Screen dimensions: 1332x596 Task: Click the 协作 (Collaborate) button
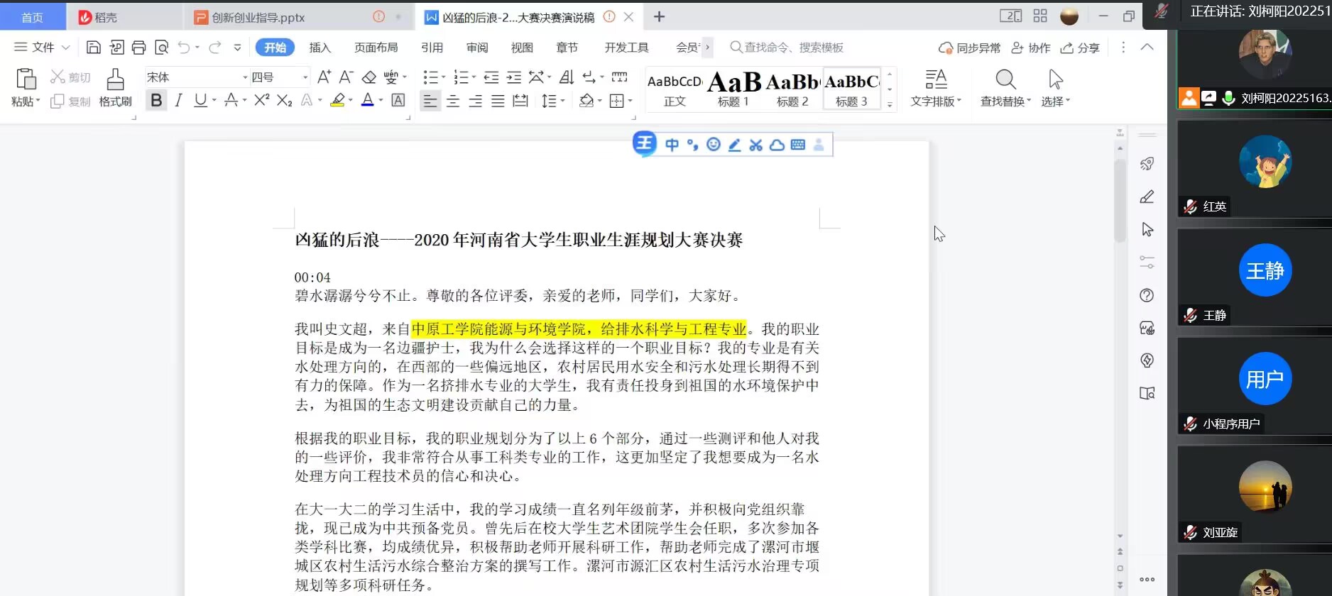pyautogui.click(x=1031, y=48)
